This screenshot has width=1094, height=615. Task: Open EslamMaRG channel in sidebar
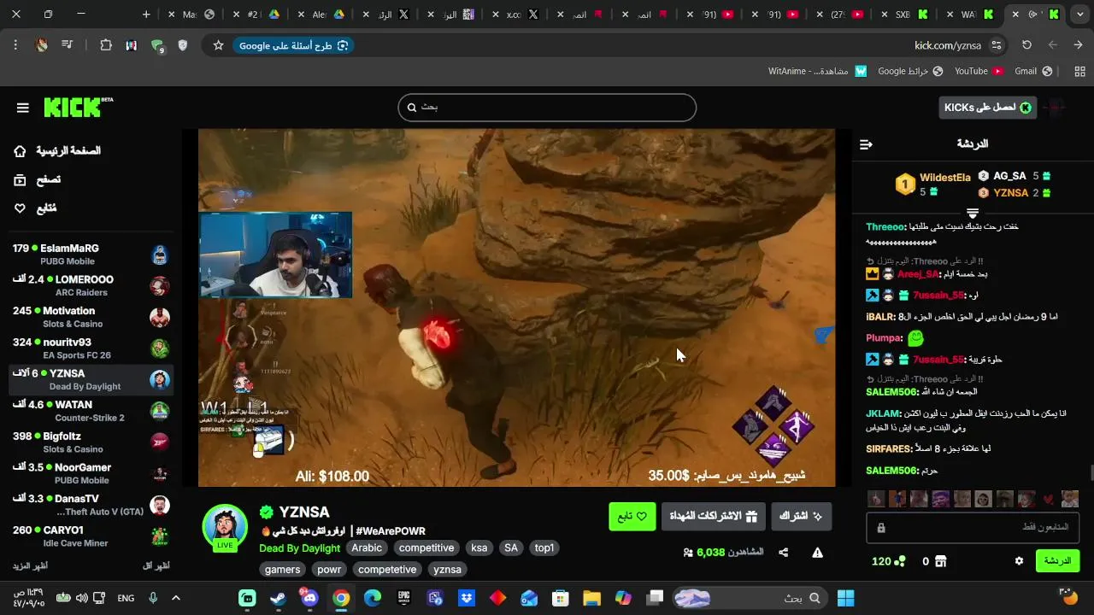coord(91,255)
